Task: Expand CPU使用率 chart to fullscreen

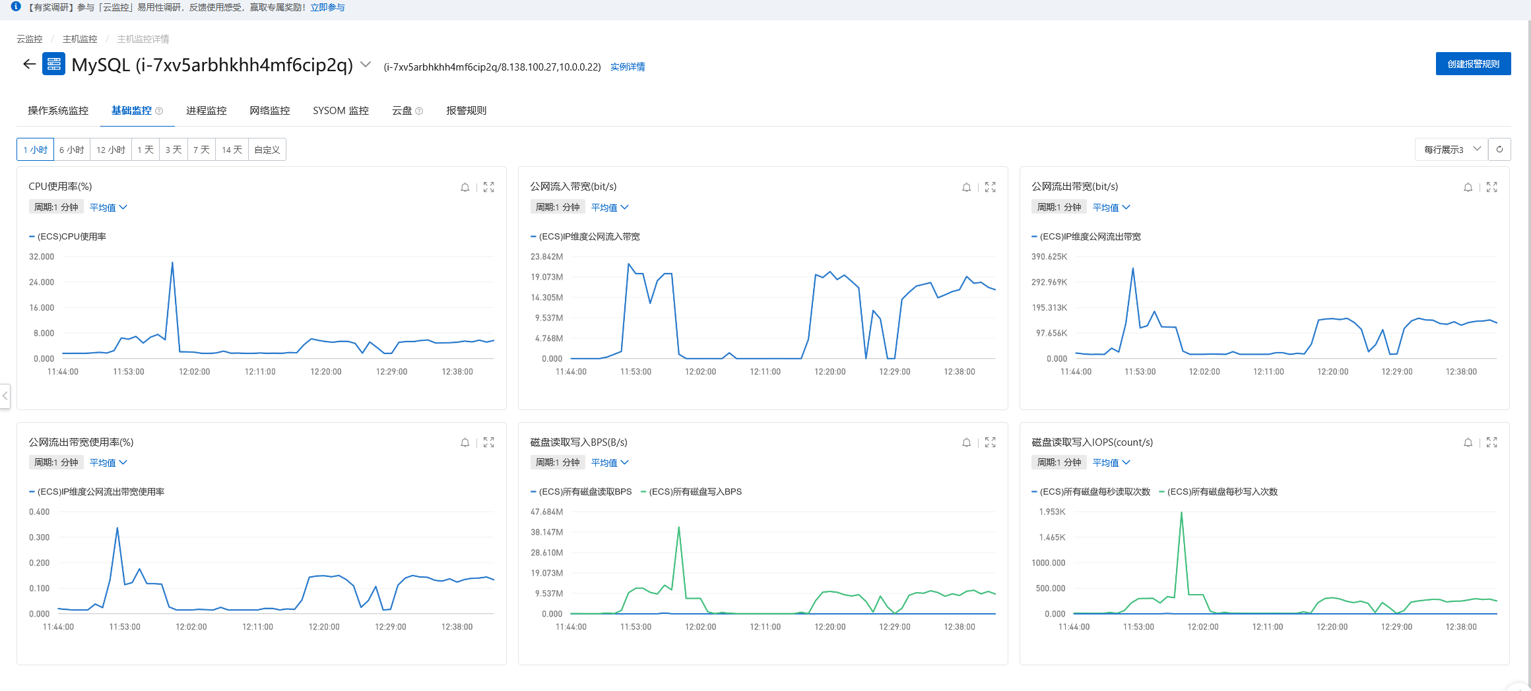Action: point(489,187)
